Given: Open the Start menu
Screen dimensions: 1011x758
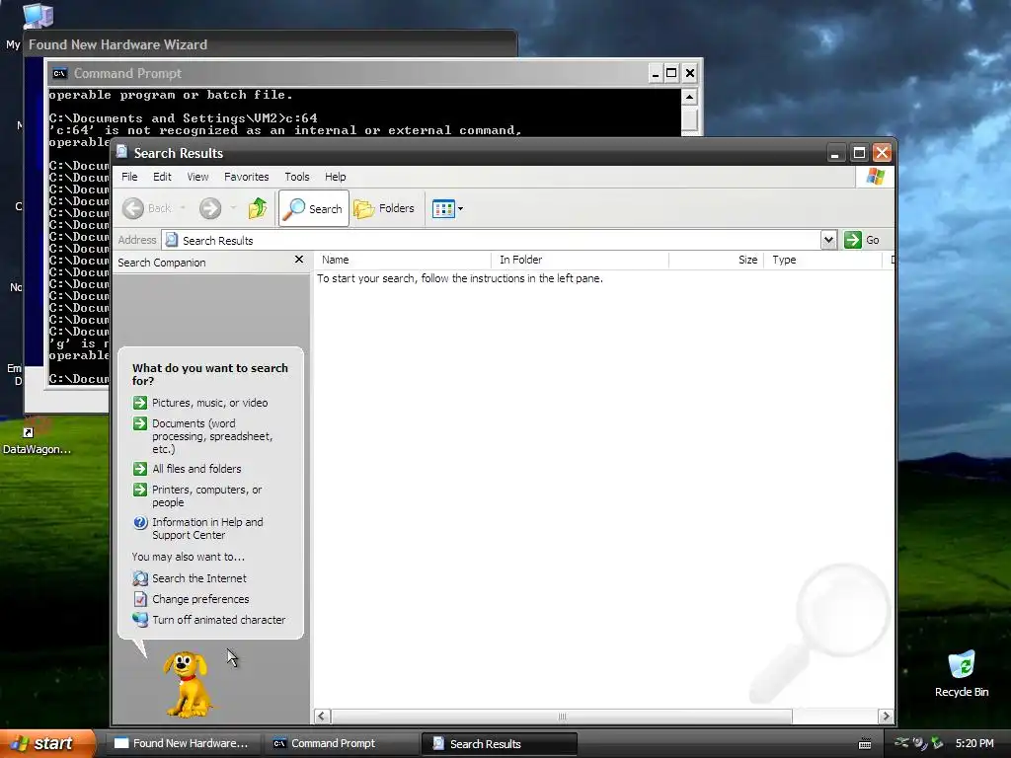Looking at the screenshot, I should click(x=47, y=743).
